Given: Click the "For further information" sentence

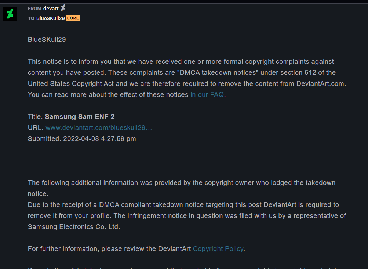Looking at the screenshot, I should tap(136, 249).
